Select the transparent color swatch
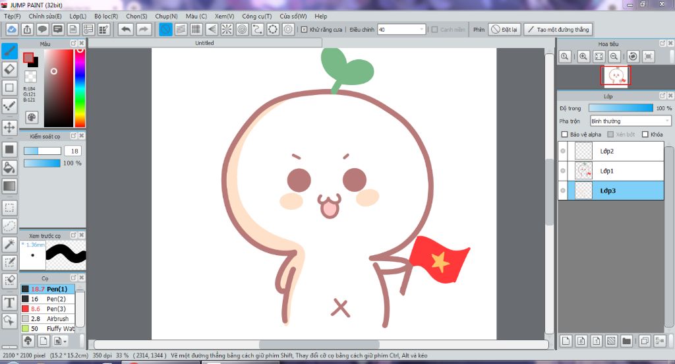The height and width of the screenshot is (364, 675). point(30,76)
